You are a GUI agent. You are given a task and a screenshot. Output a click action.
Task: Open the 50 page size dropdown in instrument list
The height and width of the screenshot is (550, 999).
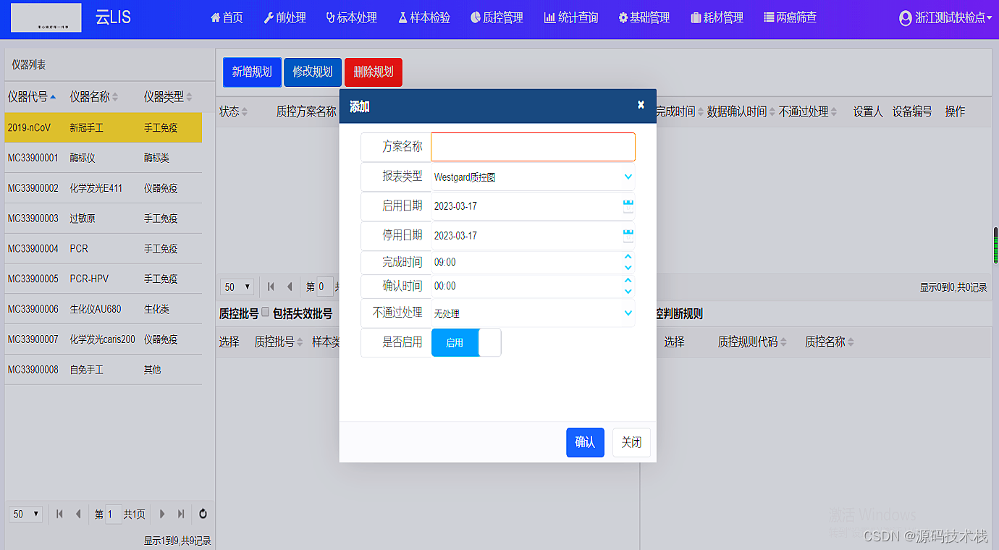tap(25, 514)
